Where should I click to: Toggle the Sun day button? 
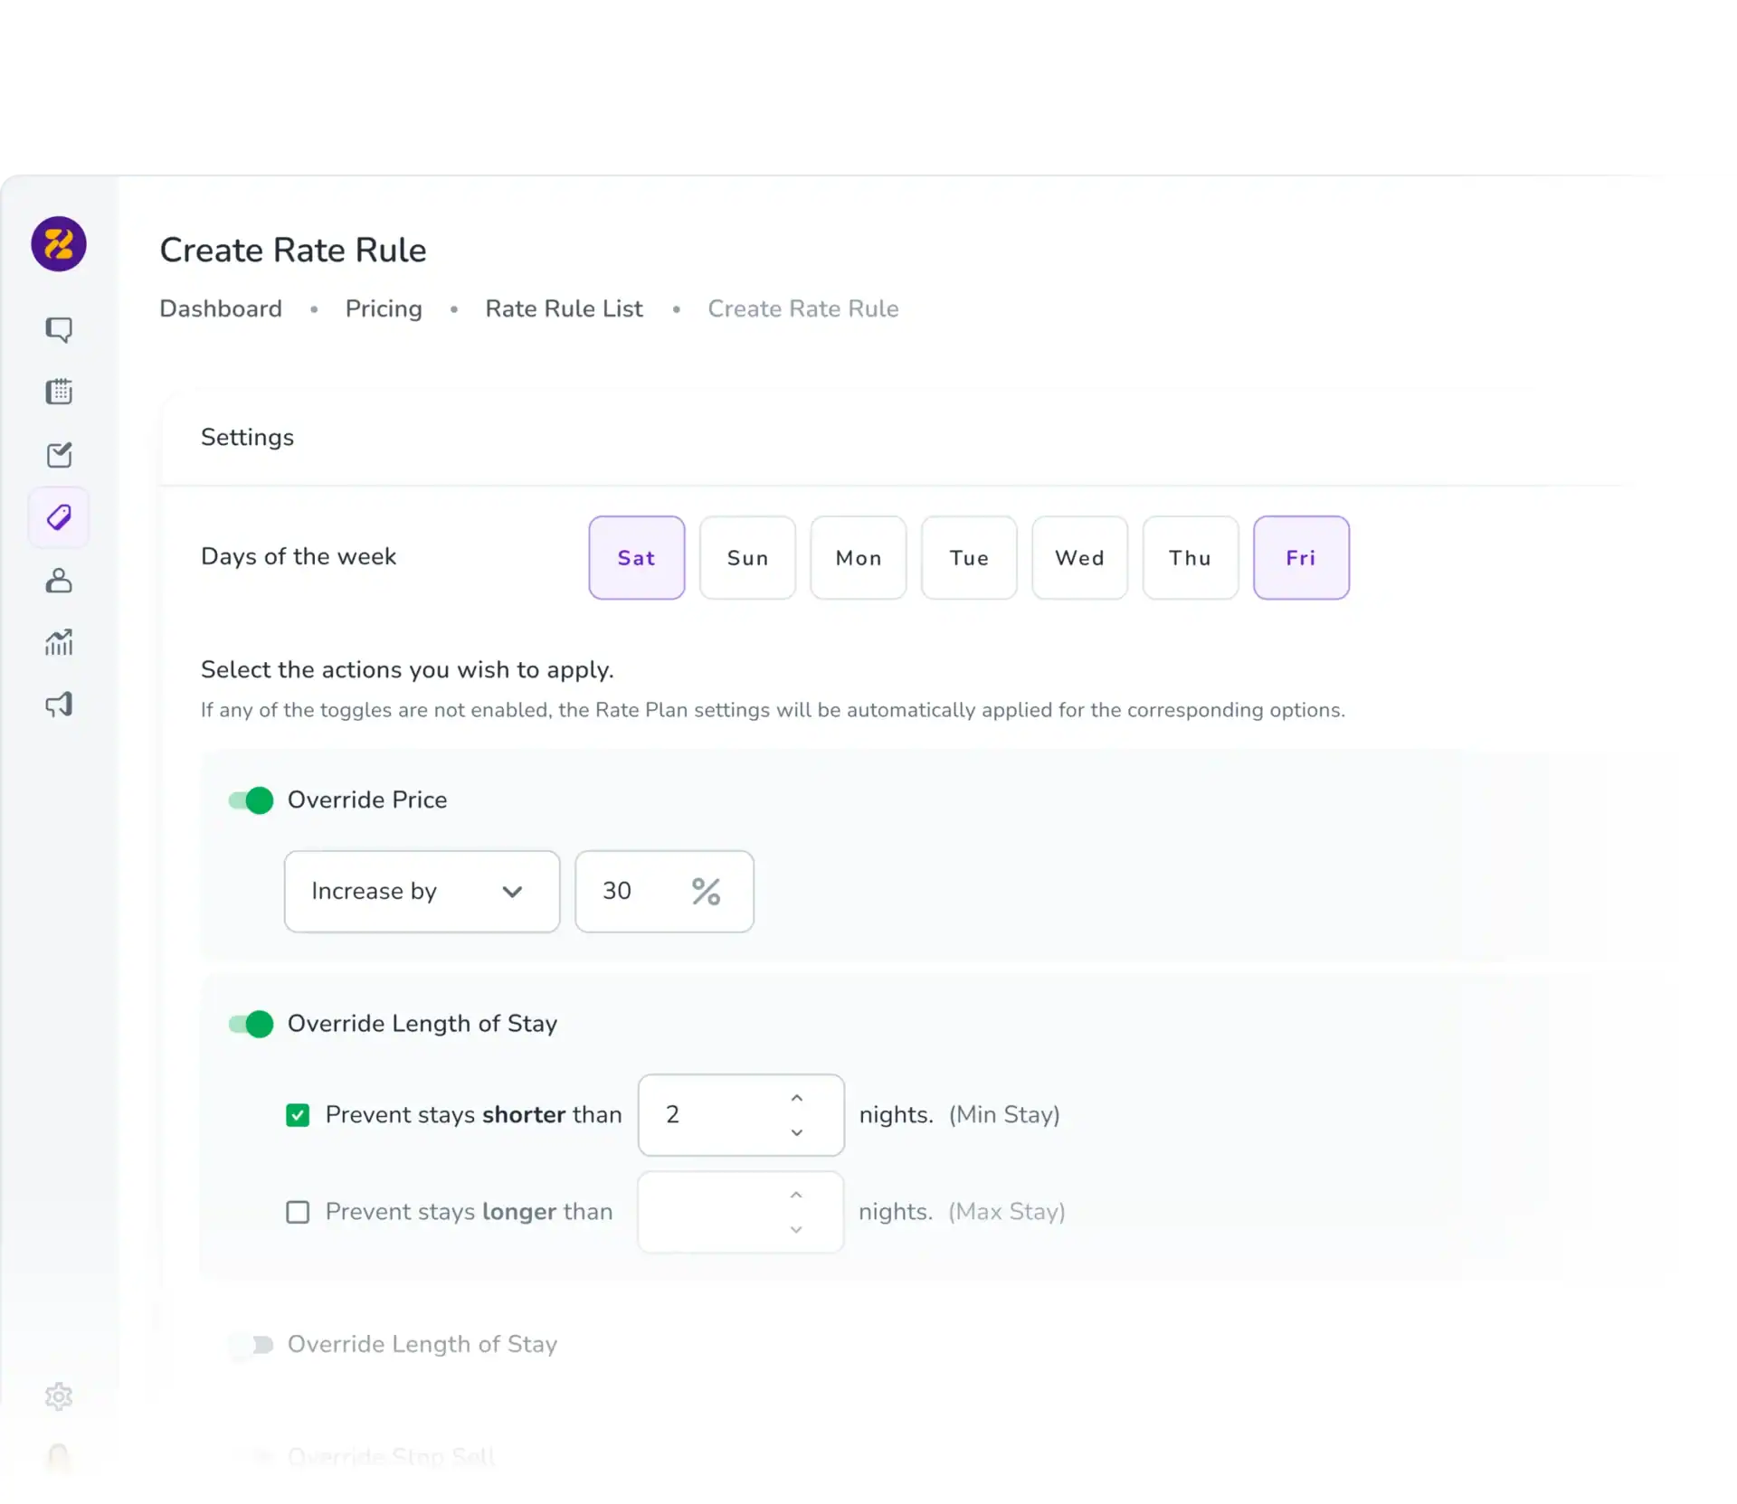[x=747, y=558]
